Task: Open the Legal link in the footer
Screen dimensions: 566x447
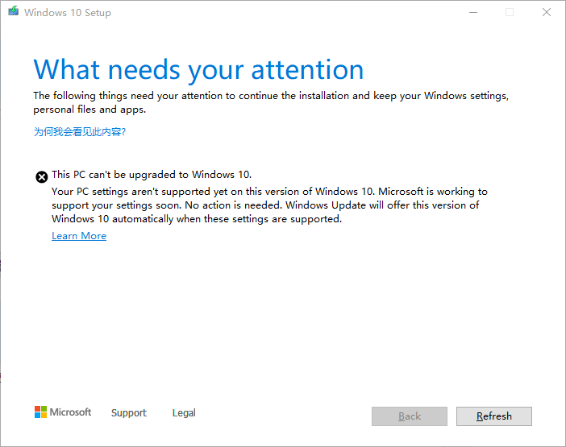Action: coord(184,412)
